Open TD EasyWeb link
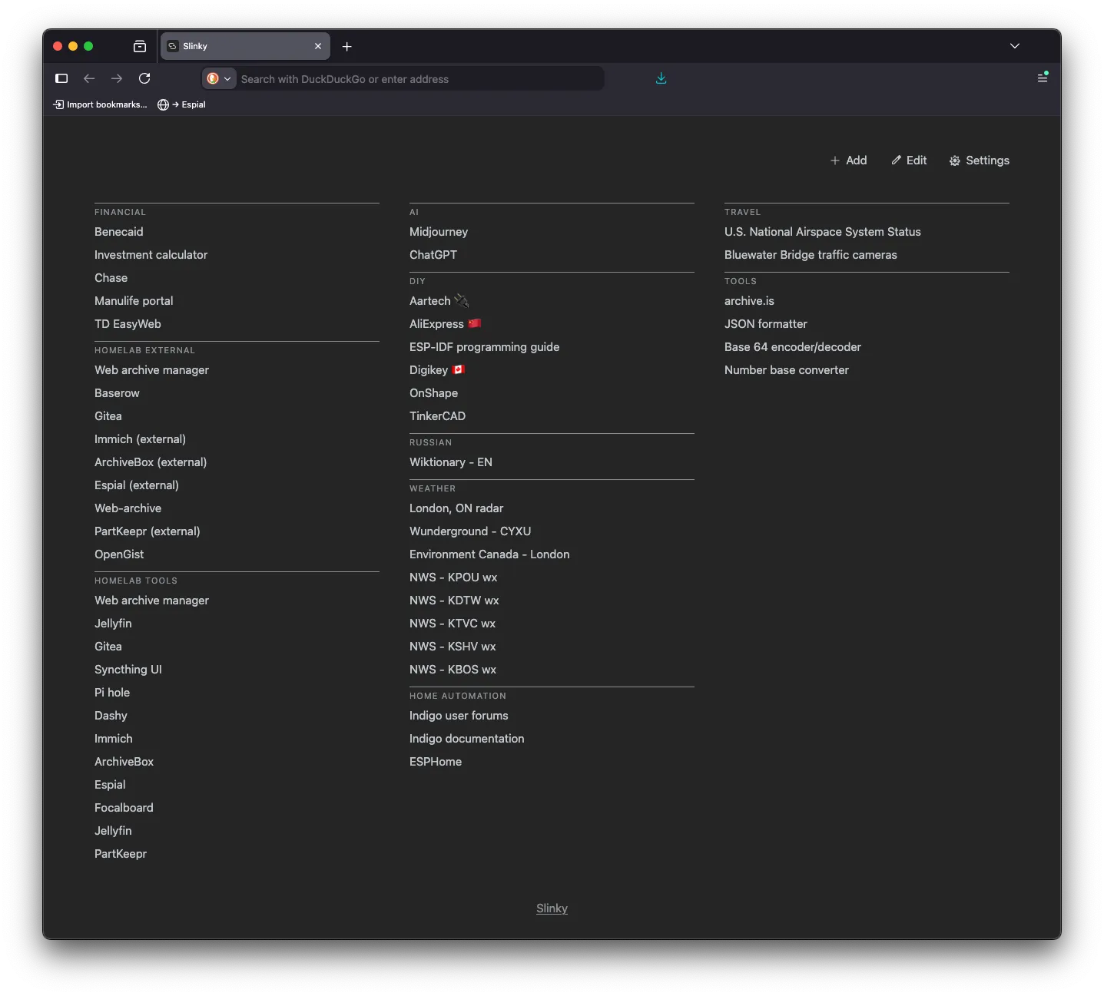Viewport: 1104px width, 996px height. 128,324
